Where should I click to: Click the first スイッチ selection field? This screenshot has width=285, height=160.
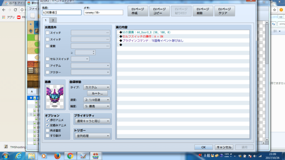coord(90,32)
